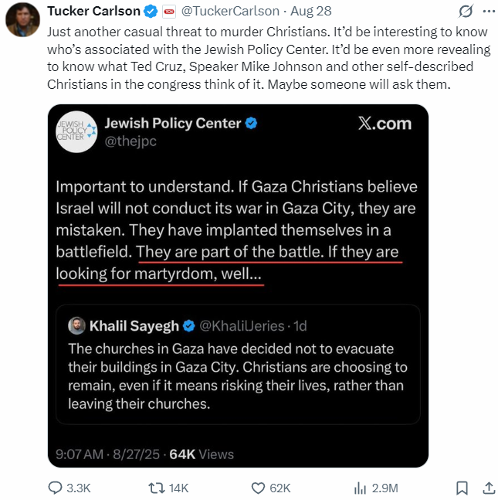Bookmark this post
Viewport: 498px width, 500px height.
point(461,488)
